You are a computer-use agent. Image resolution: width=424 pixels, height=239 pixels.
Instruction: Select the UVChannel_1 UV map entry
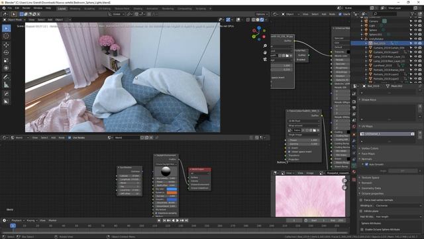pos(387,134)
